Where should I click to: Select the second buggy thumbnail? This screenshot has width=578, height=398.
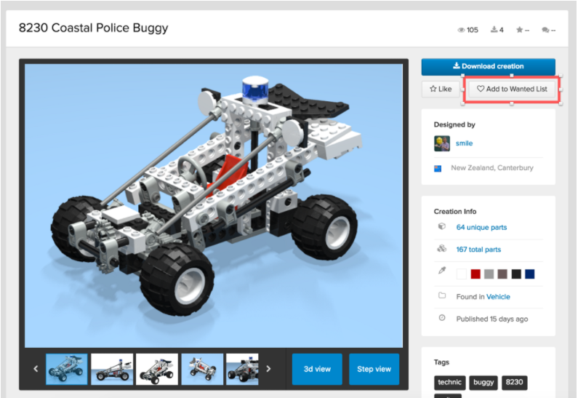click(x=112, y=369)
